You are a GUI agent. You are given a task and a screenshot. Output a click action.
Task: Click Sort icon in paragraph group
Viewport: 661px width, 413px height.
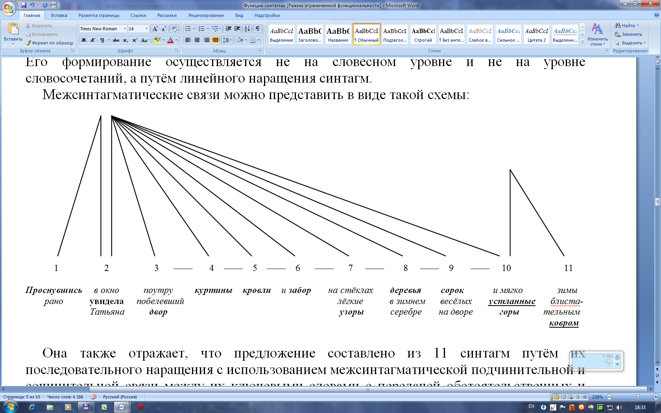[x=247, y=29]
